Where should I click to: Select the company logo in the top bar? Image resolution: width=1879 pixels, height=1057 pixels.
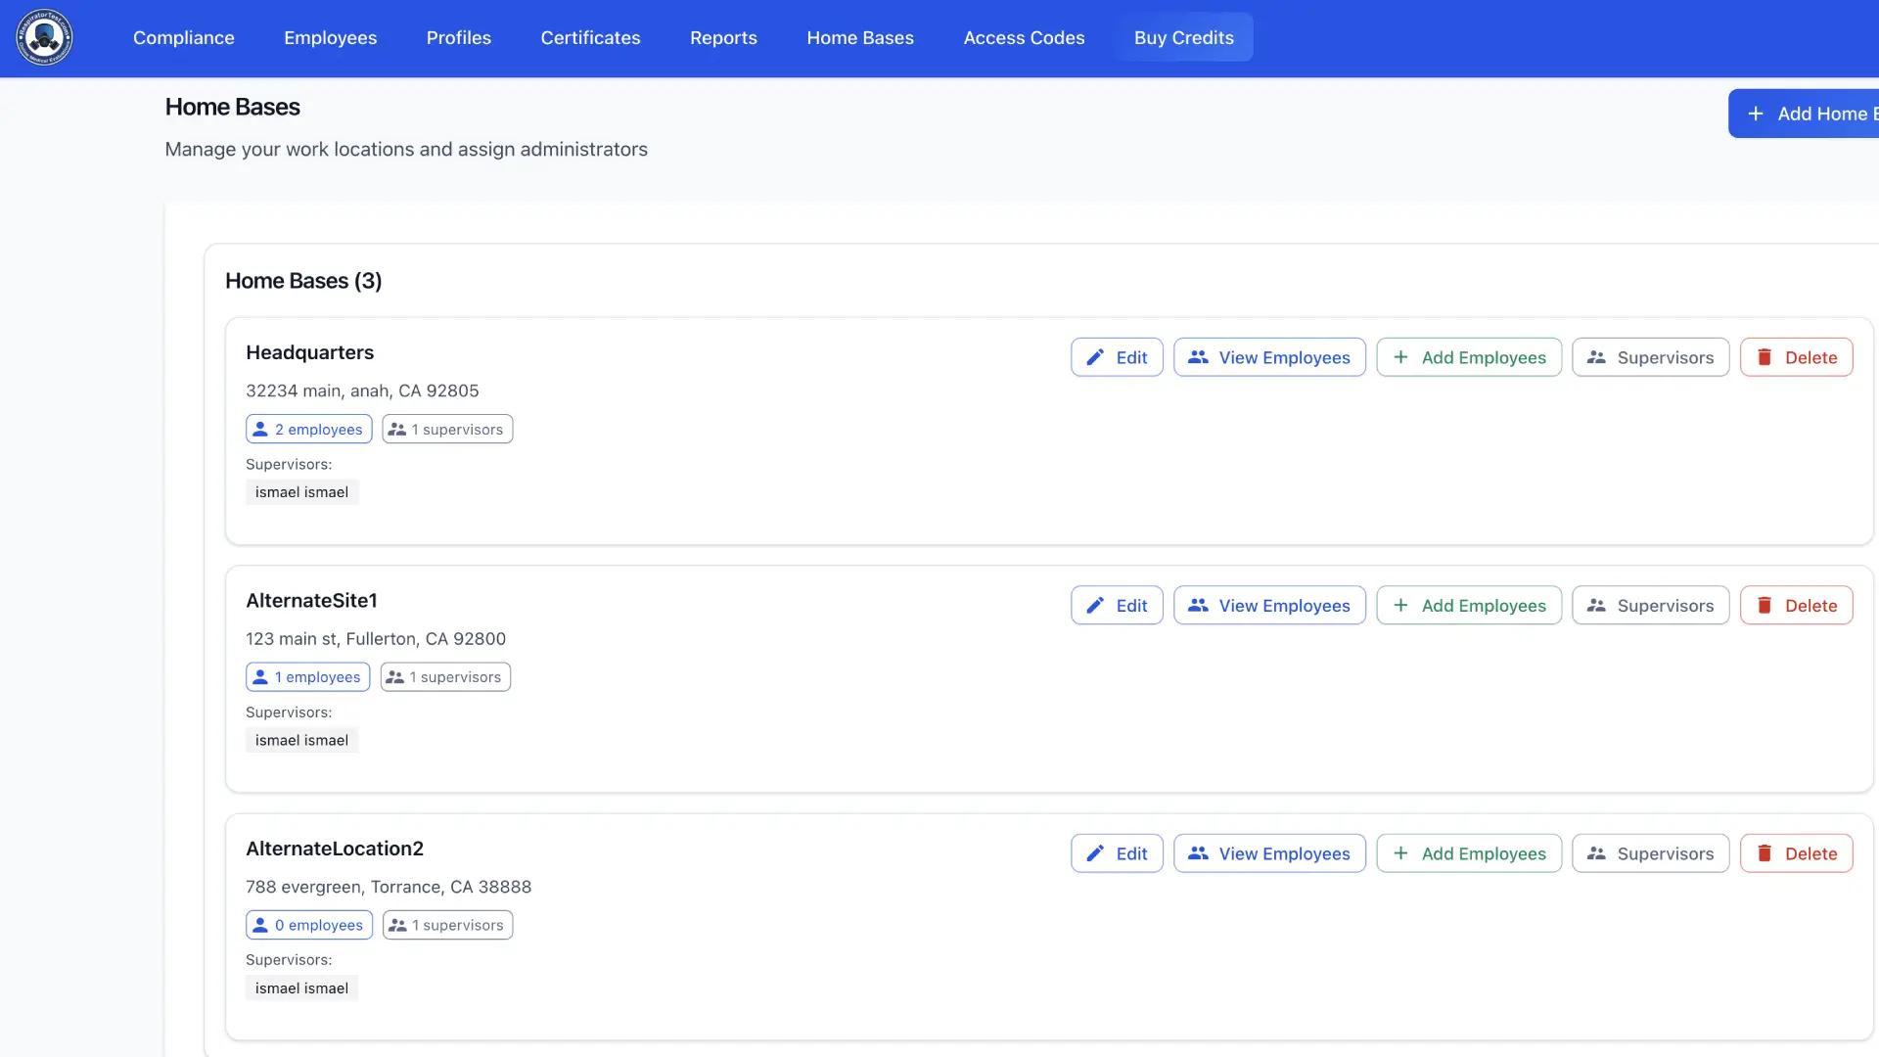[43, 37]
